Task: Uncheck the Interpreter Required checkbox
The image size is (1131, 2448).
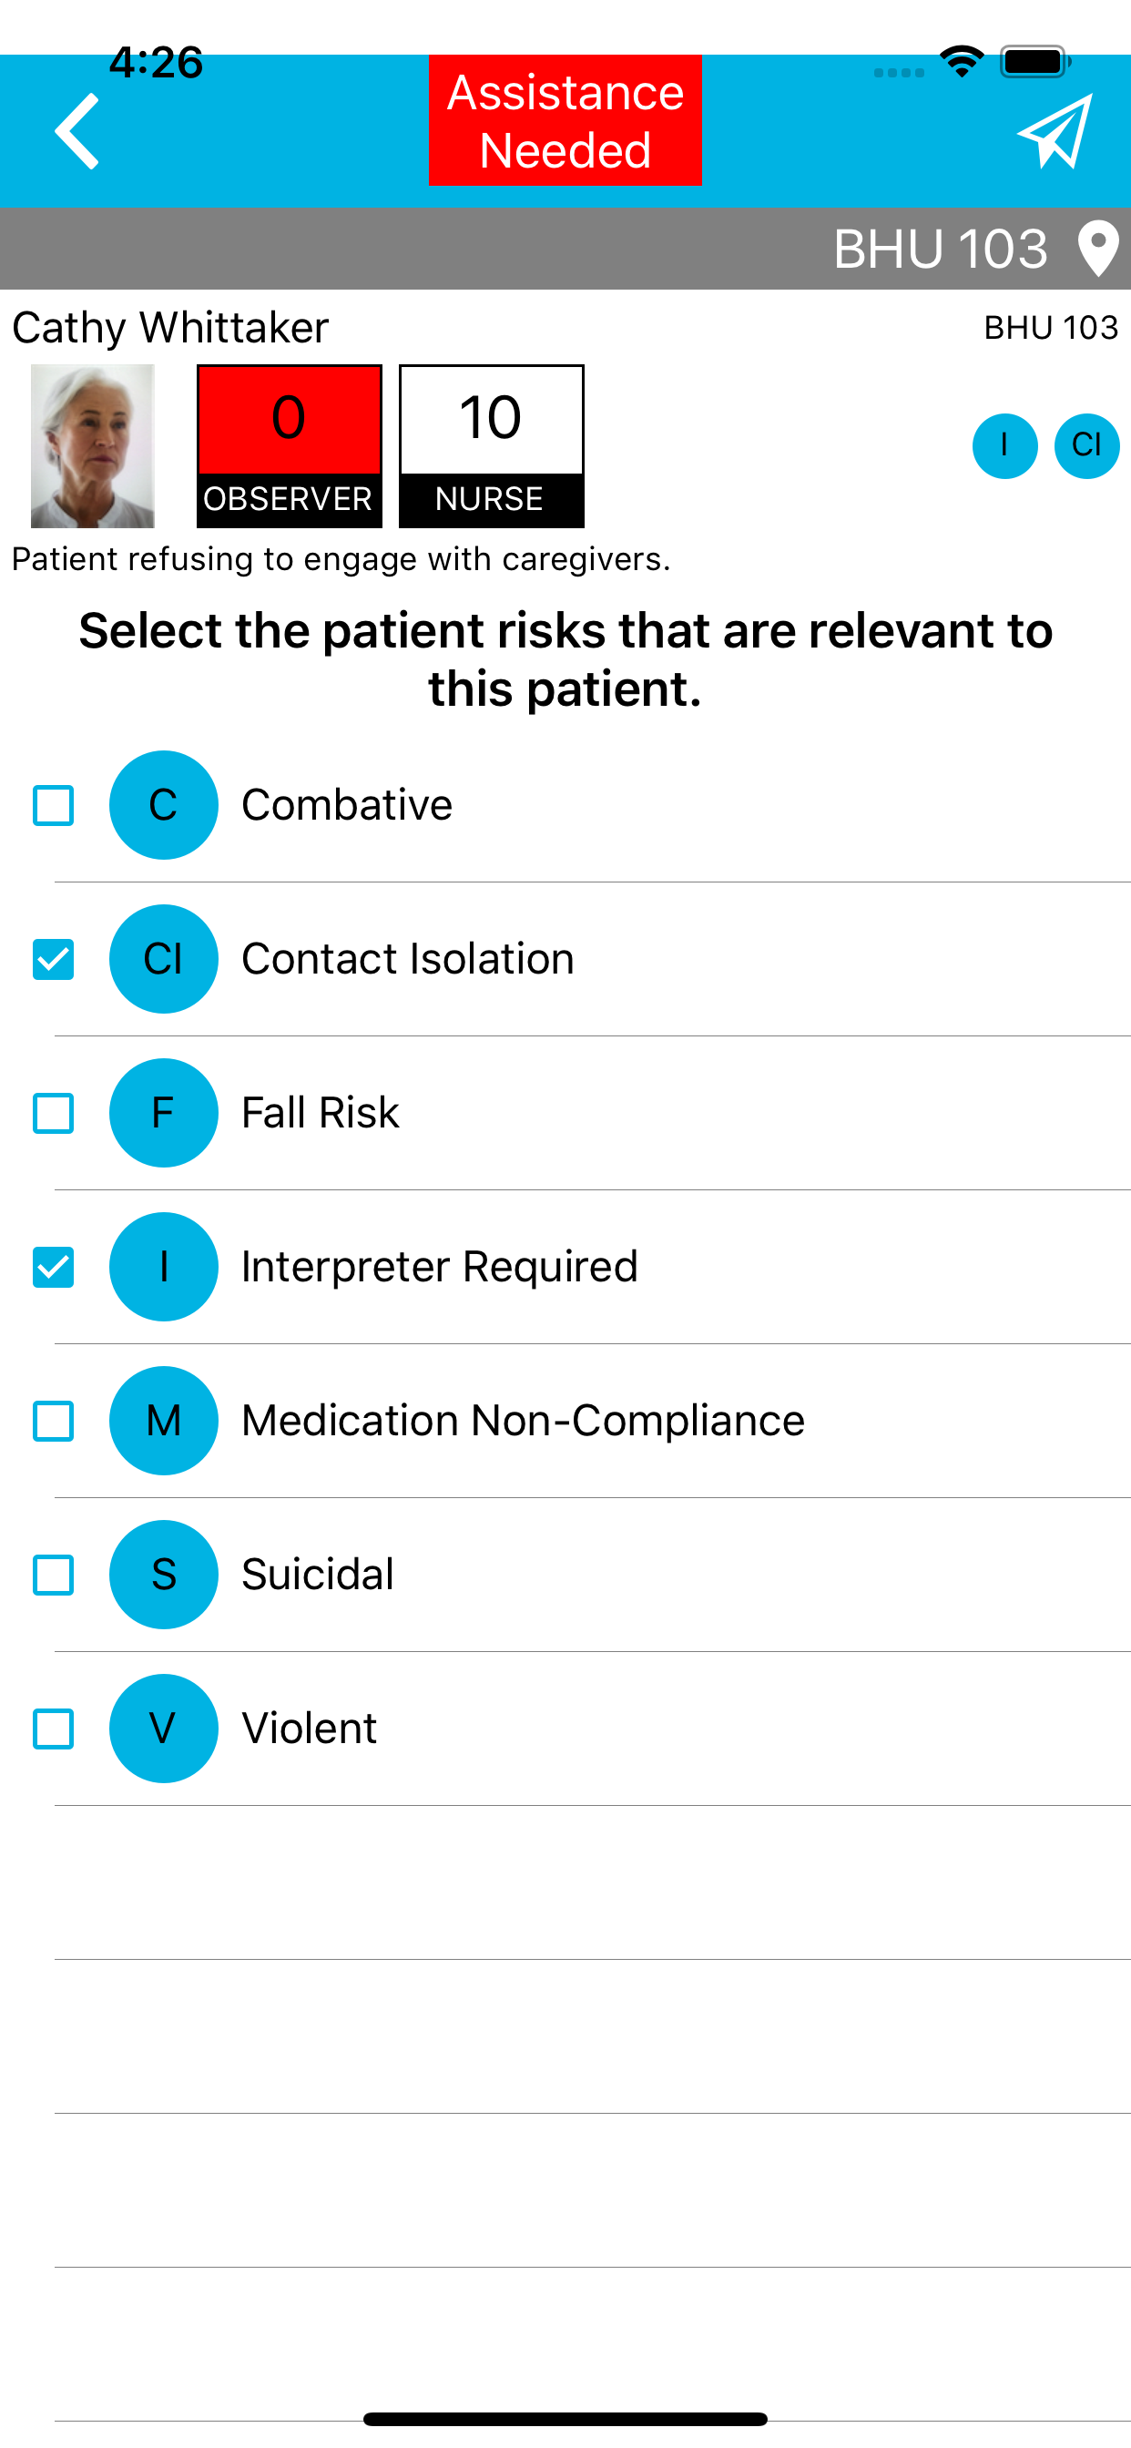Action: pyautogui.click(x=53, y=1268)
